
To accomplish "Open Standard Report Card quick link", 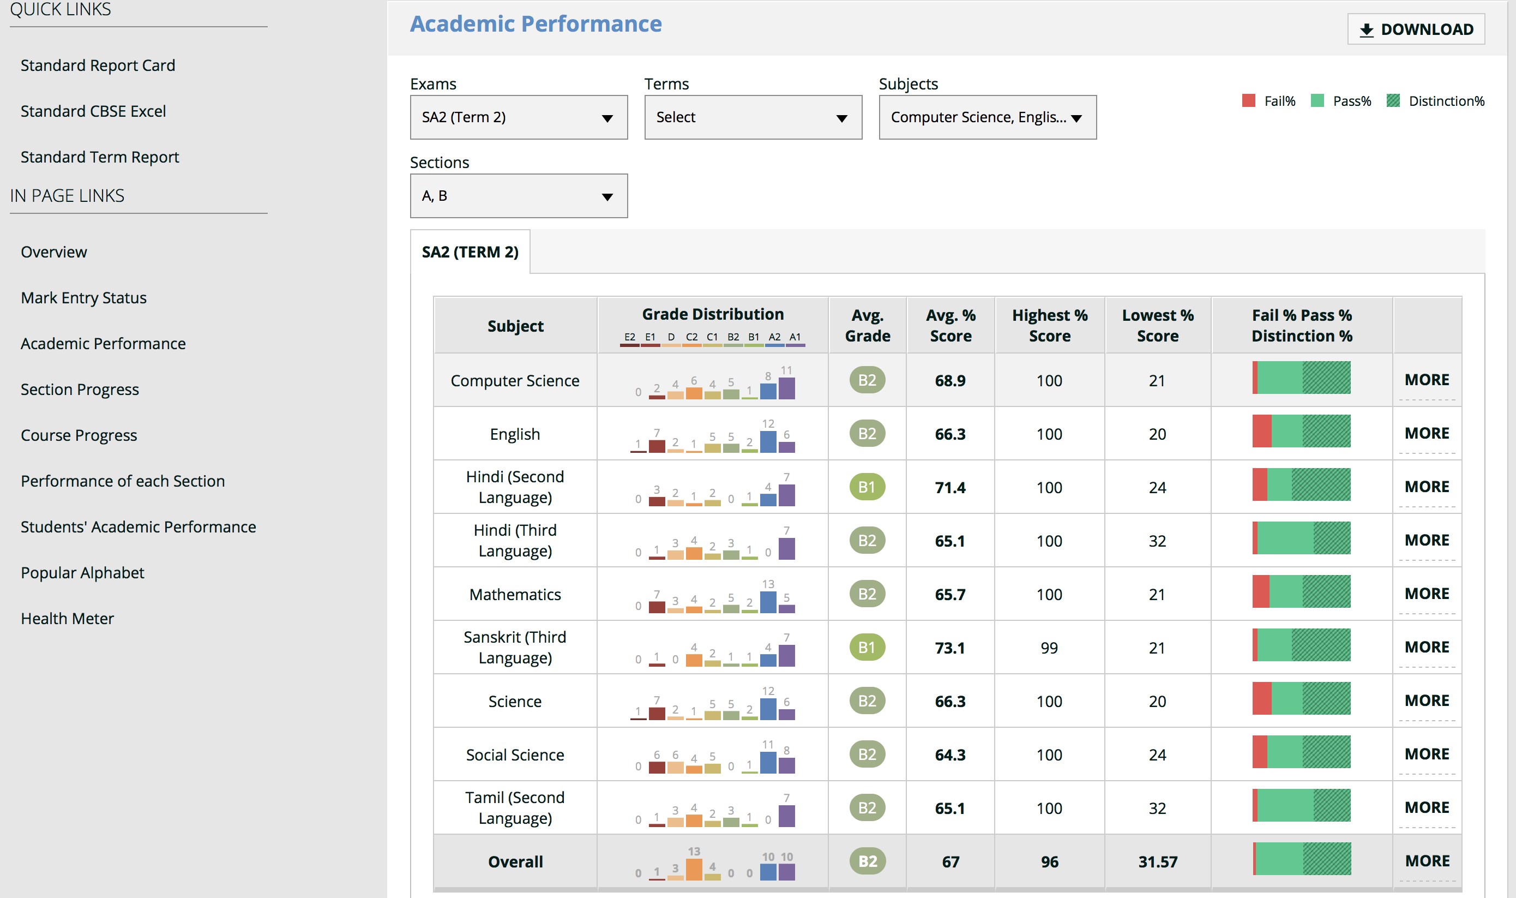I will 98,65.
